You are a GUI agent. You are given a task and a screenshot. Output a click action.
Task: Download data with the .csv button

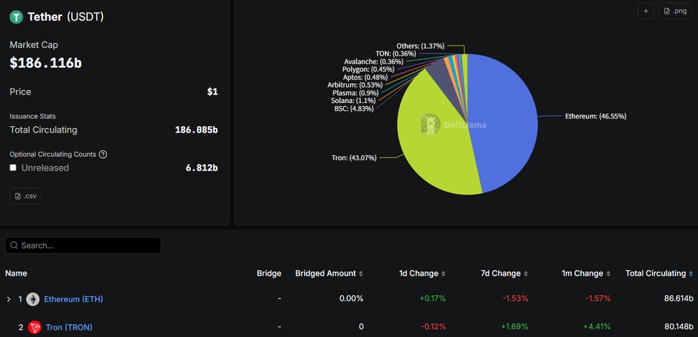point(25,196)
